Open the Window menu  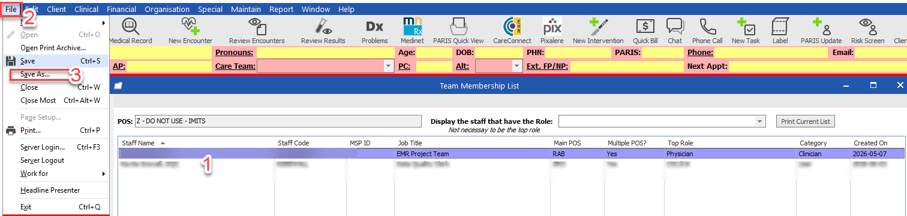(x=316, y=10)
